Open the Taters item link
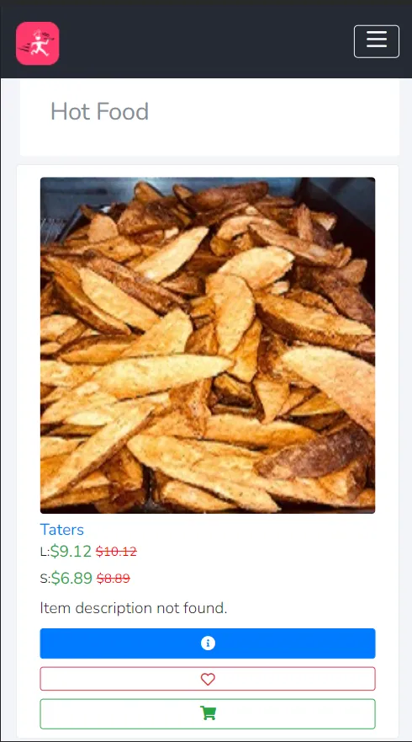The width and height of the screenshot is (412, 742). pyautogui.click(x=62, y=529)
